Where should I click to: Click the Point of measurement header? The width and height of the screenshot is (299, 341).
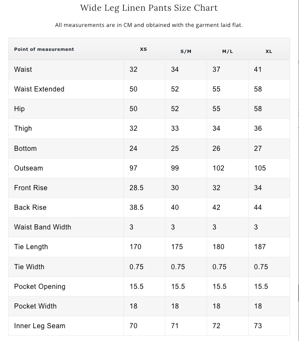[44, 49]
